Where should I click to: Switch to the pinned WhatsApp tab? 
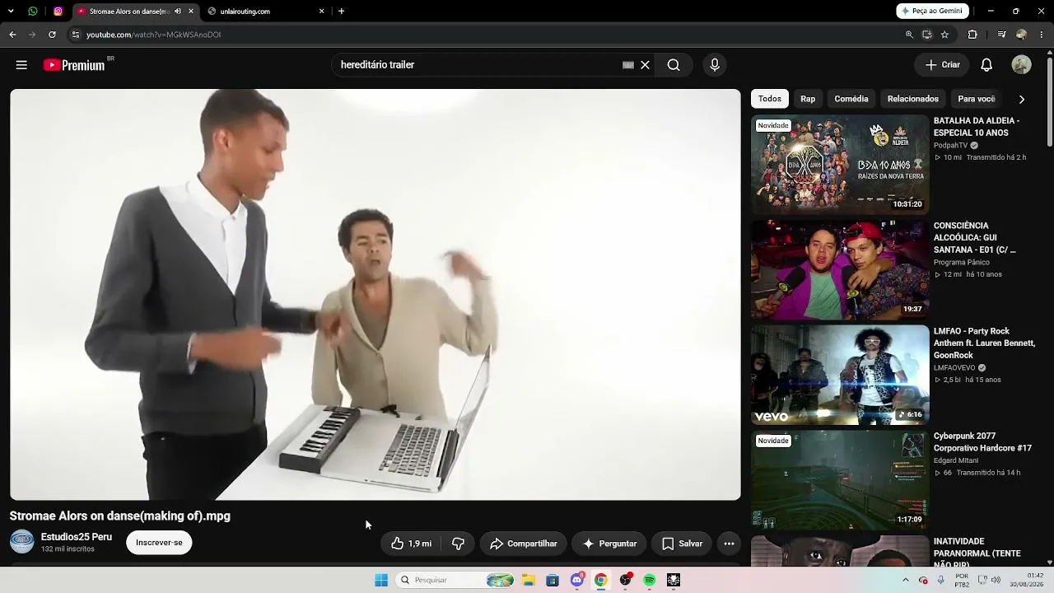point(33,12)
